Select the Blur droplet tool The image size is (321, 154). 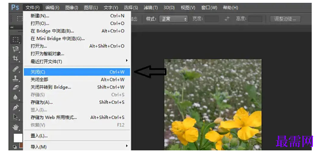(16, 97)
